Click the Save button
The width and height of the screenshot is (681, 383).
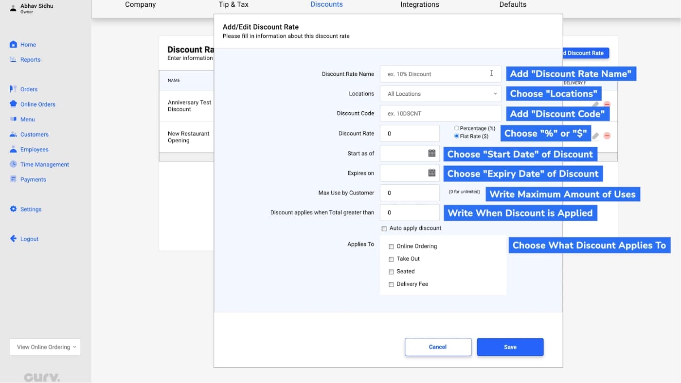click(x=510, y=347)
